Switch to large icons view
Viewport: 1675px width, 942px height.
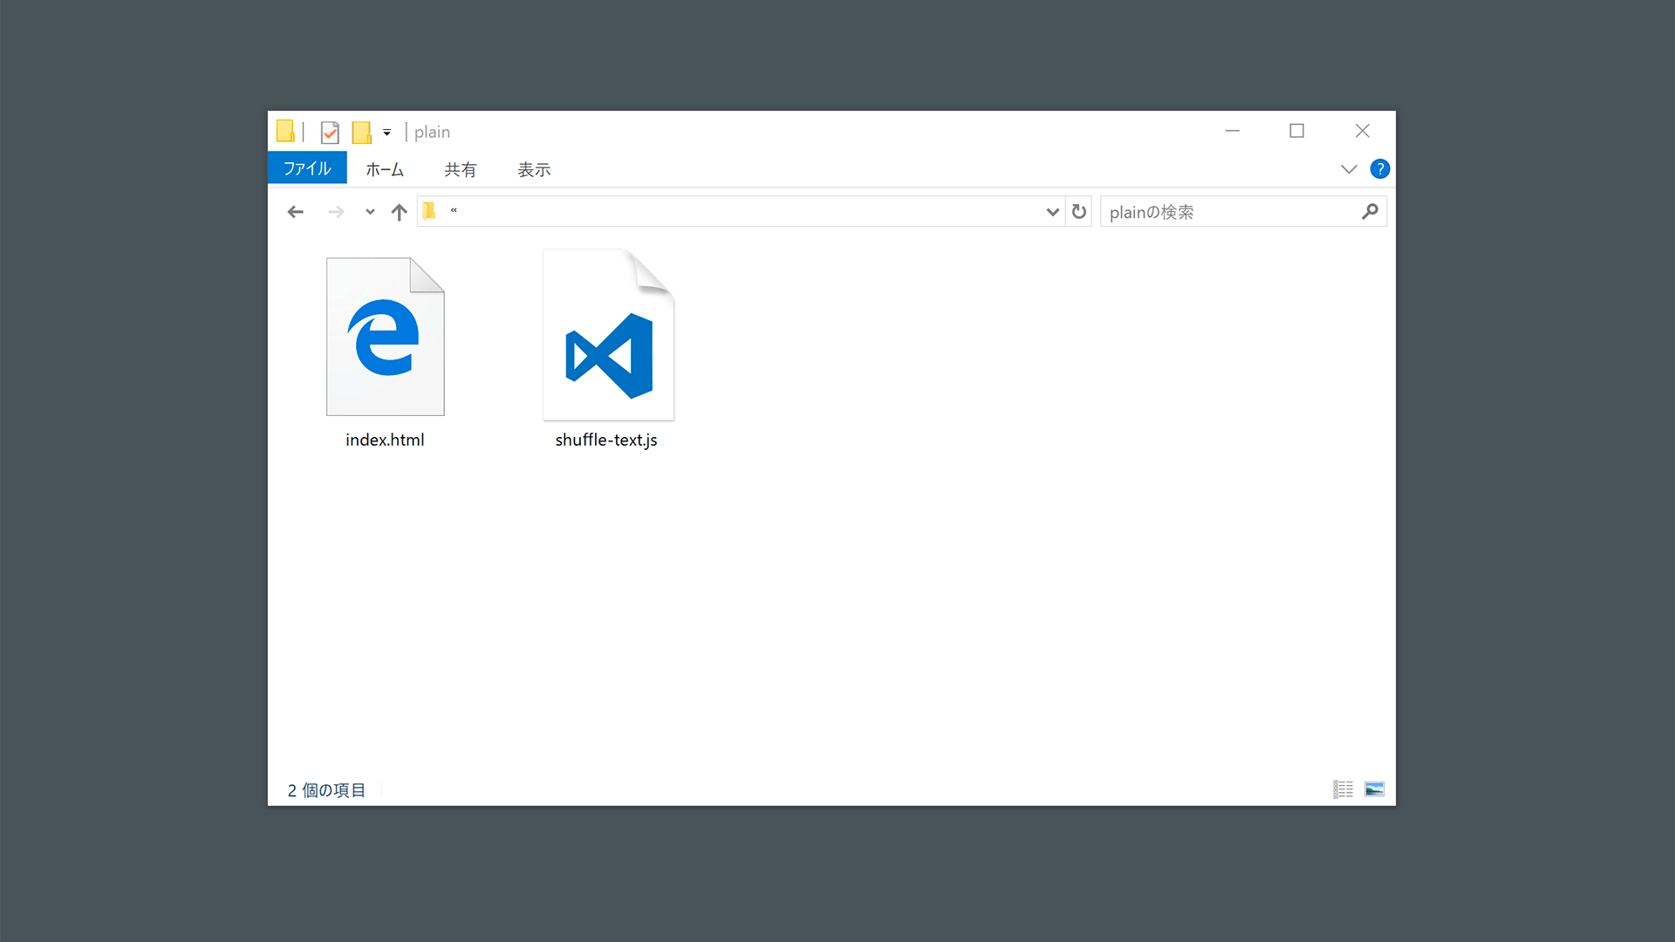[1374, 789]
